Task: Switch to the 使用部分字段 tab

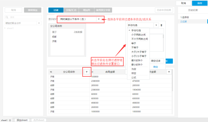Action: 103,10
